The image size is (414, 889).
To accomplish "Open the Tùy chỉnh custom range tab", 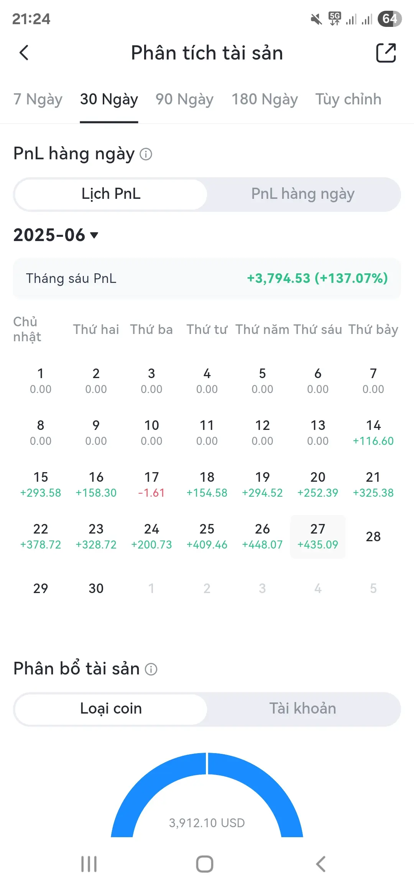I will 348,100.
